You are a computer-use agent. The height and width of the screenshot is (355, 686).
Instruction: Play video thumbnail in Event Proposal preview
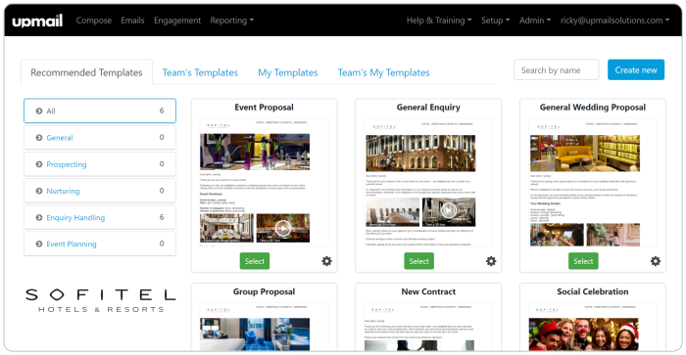point(283,228)
